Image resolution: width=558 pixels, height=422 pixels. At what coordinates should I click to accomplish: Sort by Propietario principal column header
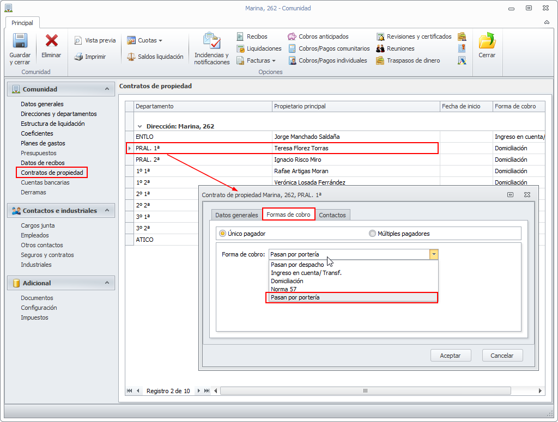point(356,106)
